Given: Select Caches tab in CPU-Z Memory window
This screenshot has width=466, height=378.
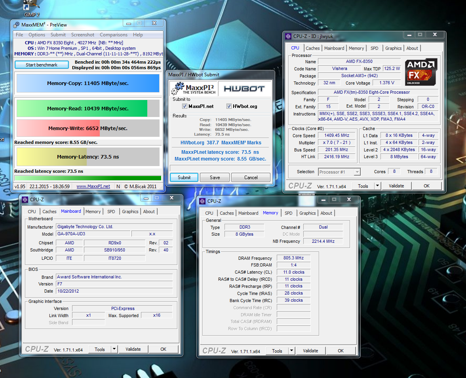Looking at the screenshot, I should (227, 213).
